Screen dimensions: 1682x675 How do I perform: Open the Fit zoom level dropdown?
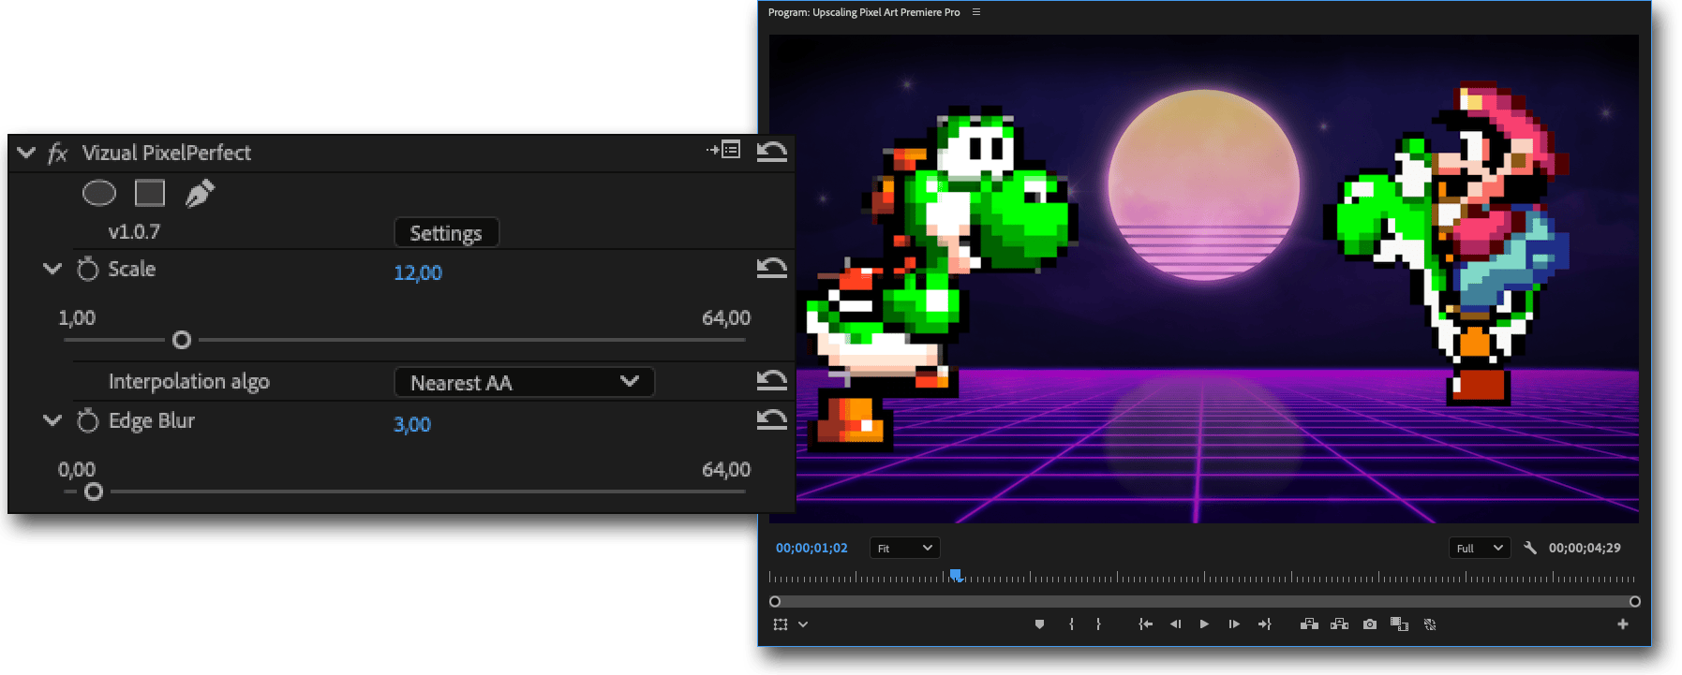click(x=904, y=549)
